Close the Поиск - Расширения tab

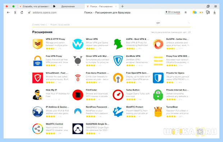pos(116,6)
